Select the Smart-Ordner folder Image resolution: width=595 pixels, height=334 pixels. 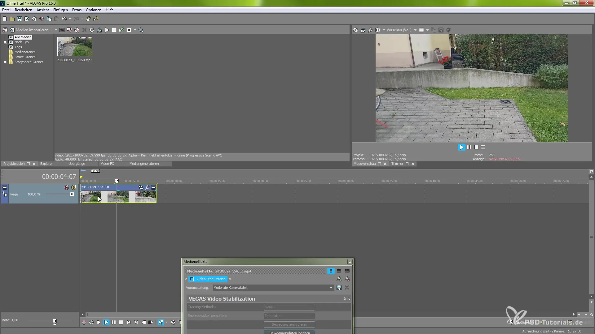[x=25, y=57]
